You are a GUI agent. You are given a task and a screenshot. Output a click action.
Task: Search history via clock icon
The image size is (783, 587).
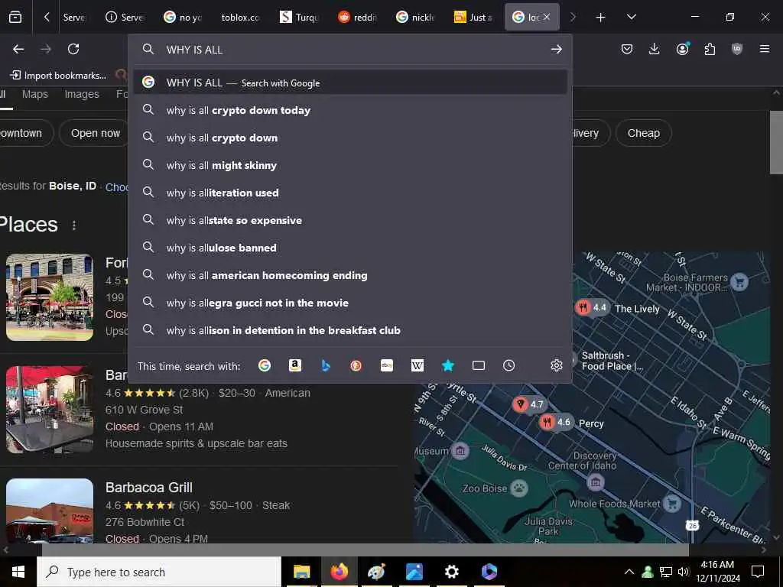tap(508, 366)
